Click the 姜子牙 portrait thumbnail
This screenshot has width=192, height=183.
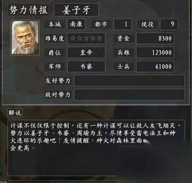(25, 38)
